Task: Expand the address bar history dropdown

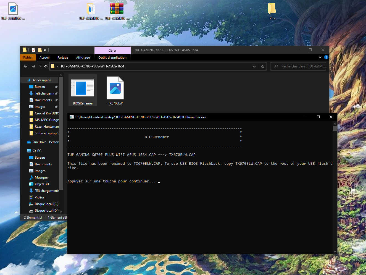Action: click(254, 66)
